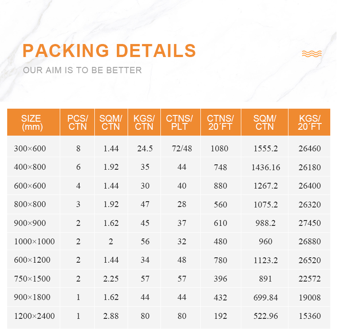Select the 15360 weight cell
Viewport: 337px width, 335px height.
310,316
